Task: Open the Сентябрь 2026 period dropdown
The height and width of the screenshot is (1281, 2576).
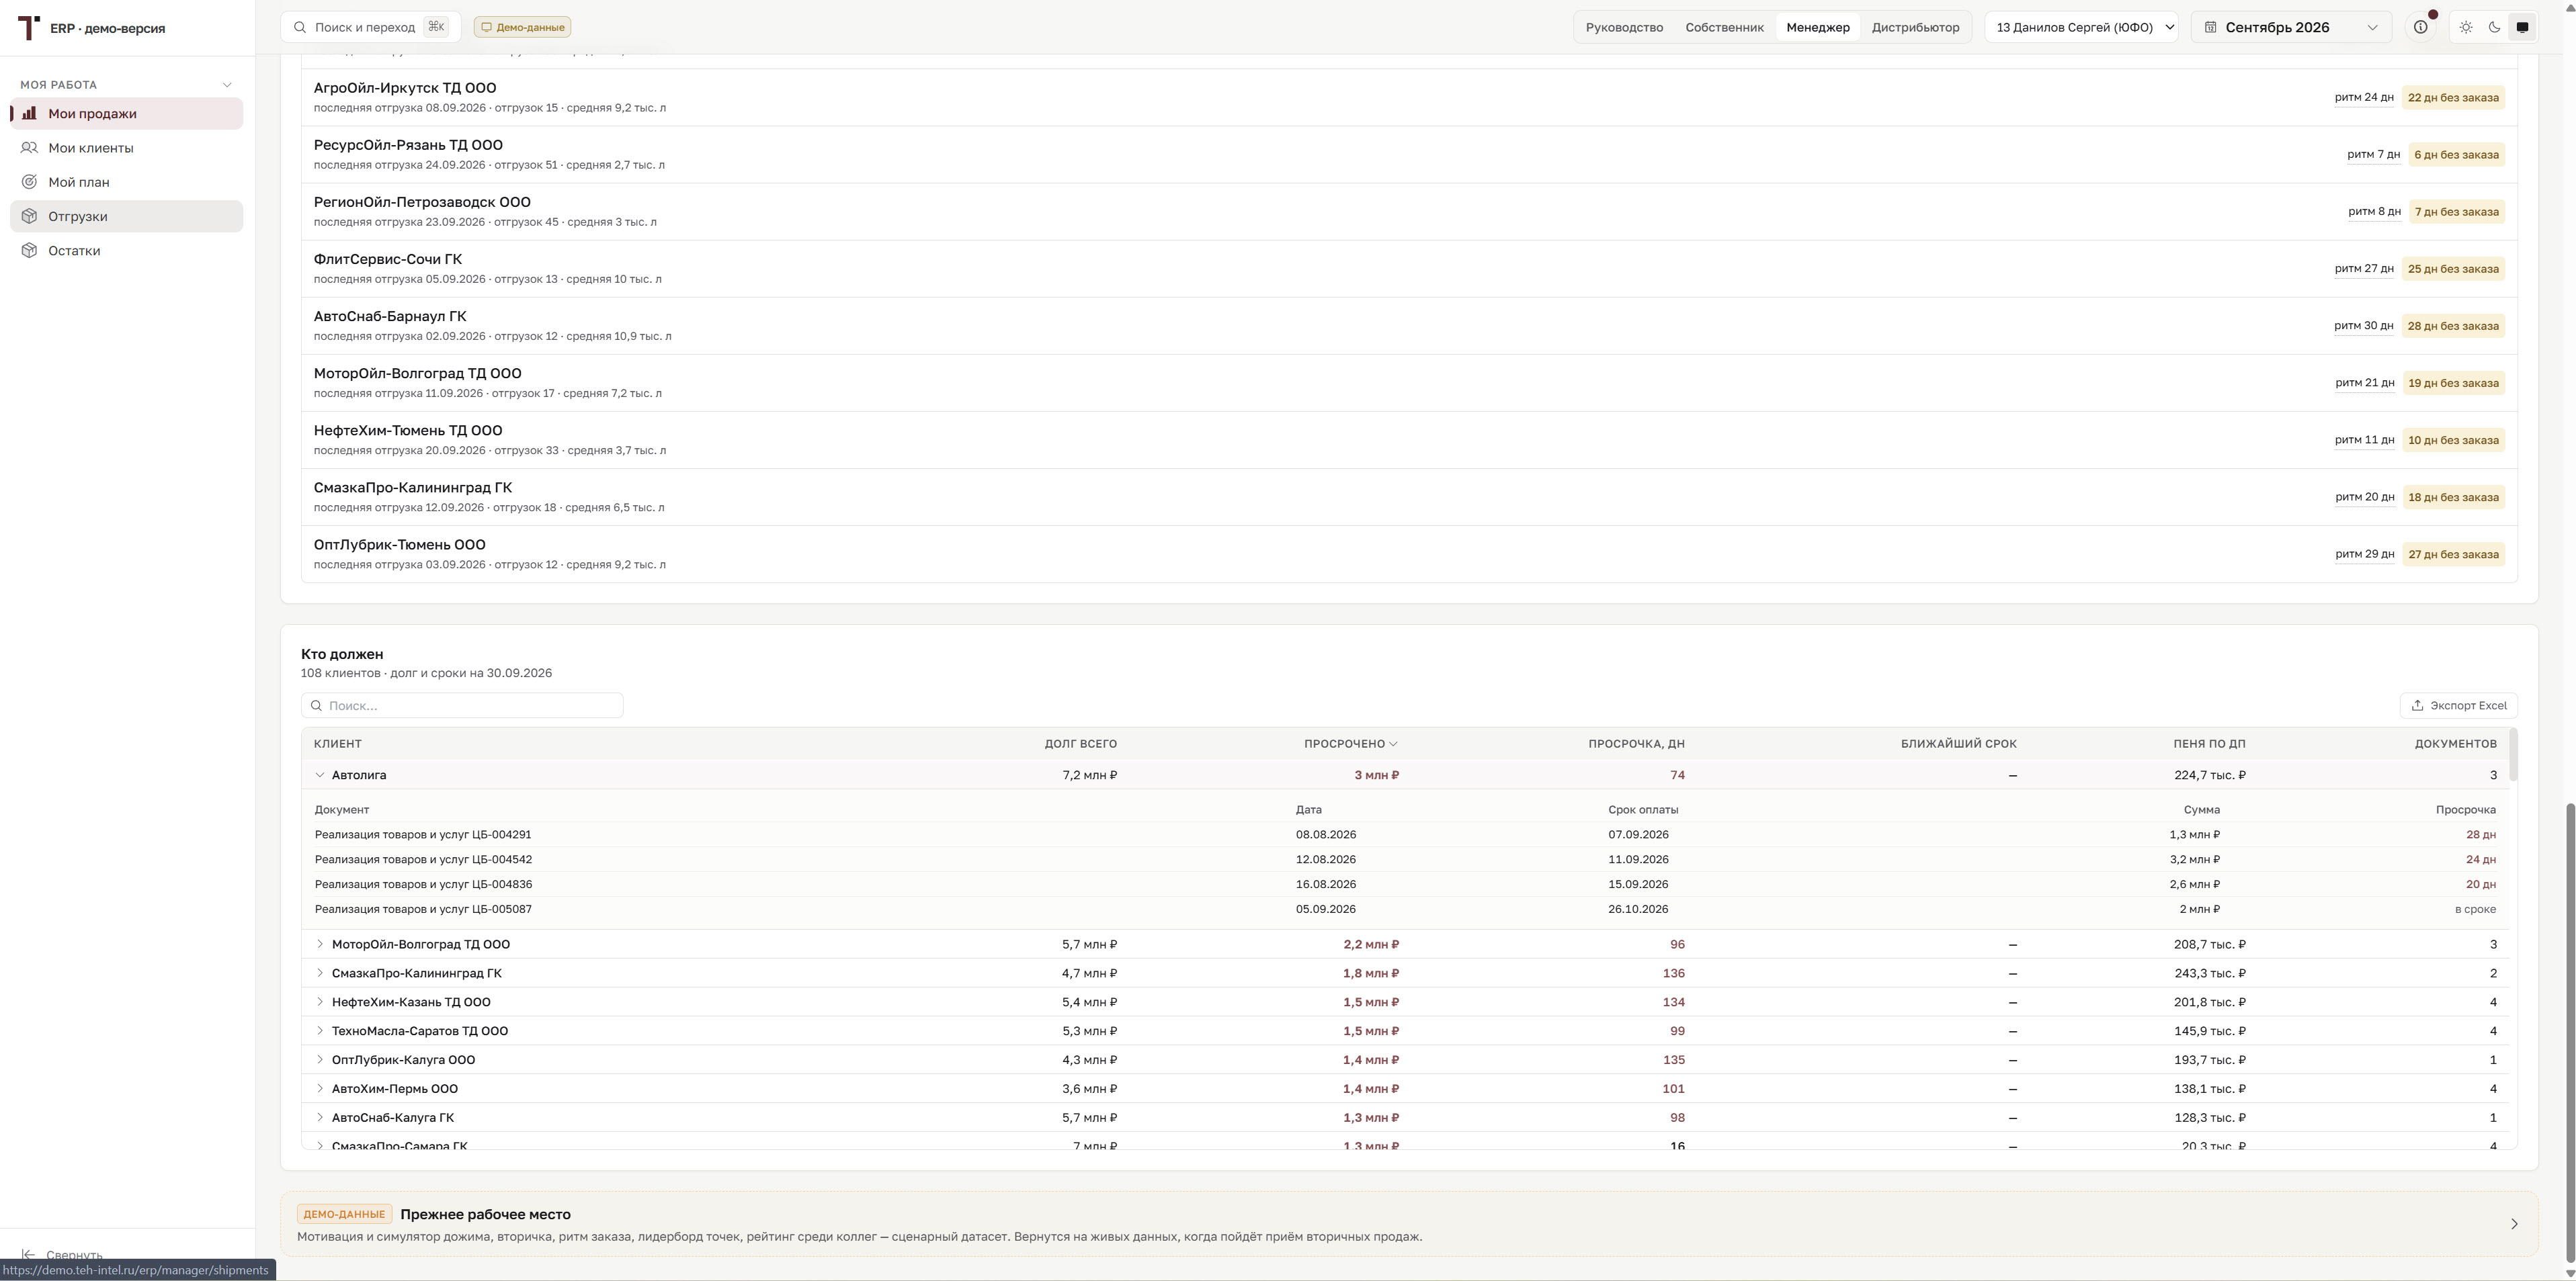Action: [x=2291, y=28]
